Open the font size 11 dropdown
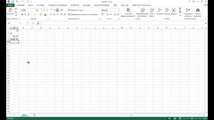Viewport: 214px width, 120px height. click(41, 10)
